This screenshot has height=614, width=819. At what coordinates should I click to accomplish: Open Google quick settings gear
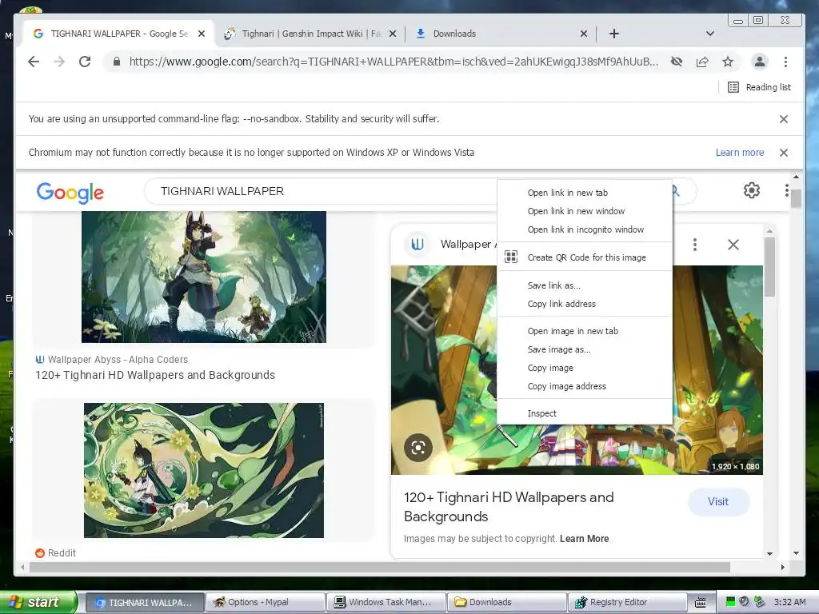click(x=752, y=190)
